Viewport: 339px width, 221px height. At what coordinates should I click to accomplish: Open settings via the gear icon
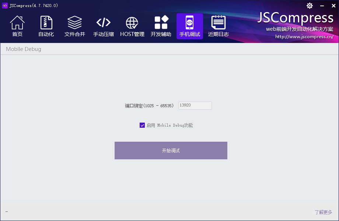coord(310,6)
